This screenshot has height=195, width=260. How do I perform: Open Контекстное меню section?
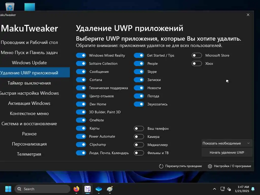pos(29,113)
